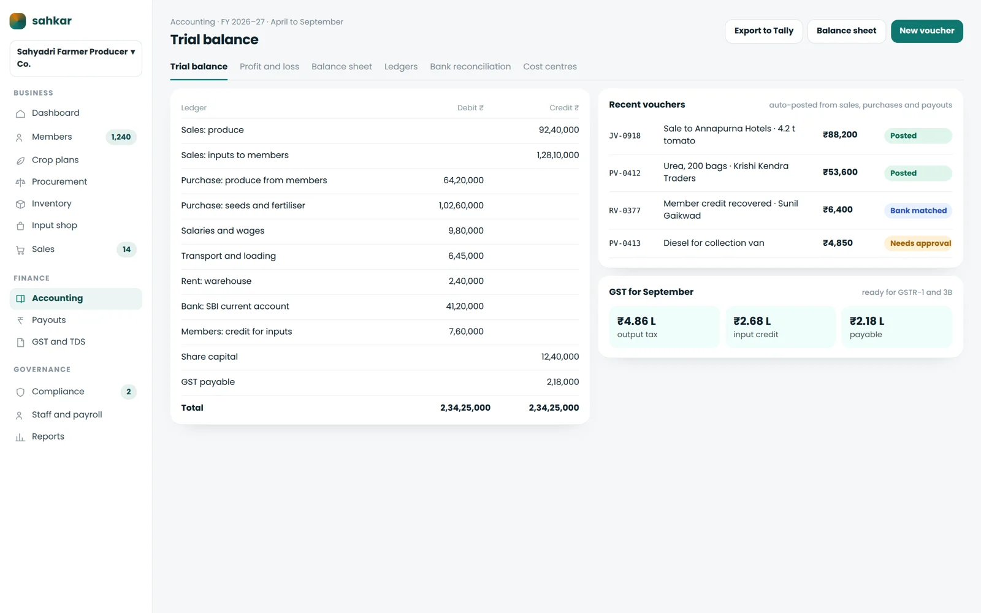This screenshot has height=613, width=981.
Task: Open Sales via cart icon
Action: click(20, 249)
